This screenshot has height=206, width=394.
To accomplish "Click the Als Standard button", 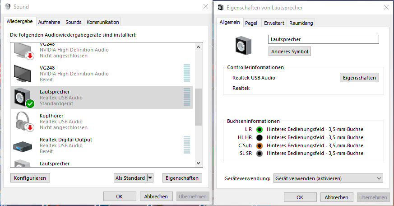I will pos(130,178).
